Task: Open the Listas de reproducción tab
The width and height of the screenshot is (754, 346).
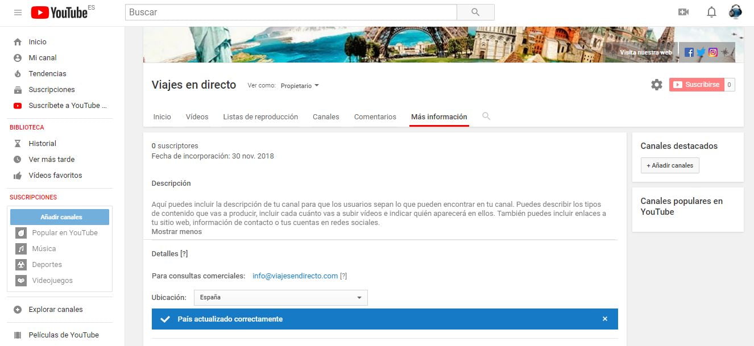Action: point(260,117)
